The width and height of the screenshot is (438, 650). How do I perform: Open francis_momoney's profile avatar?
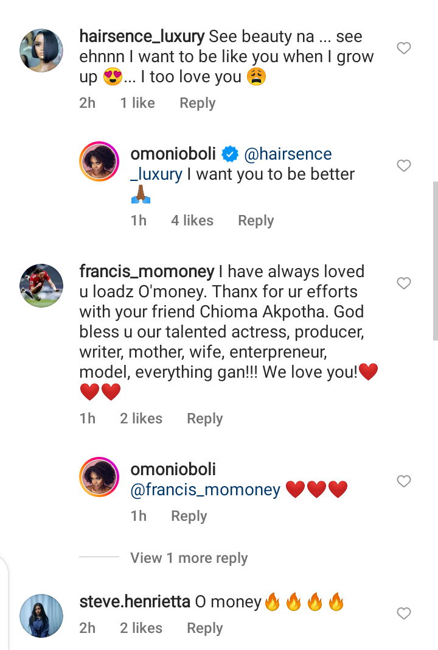click(41, 285)
